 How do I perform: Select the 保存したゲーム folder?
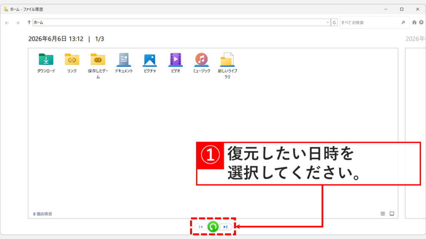(98, 66)
